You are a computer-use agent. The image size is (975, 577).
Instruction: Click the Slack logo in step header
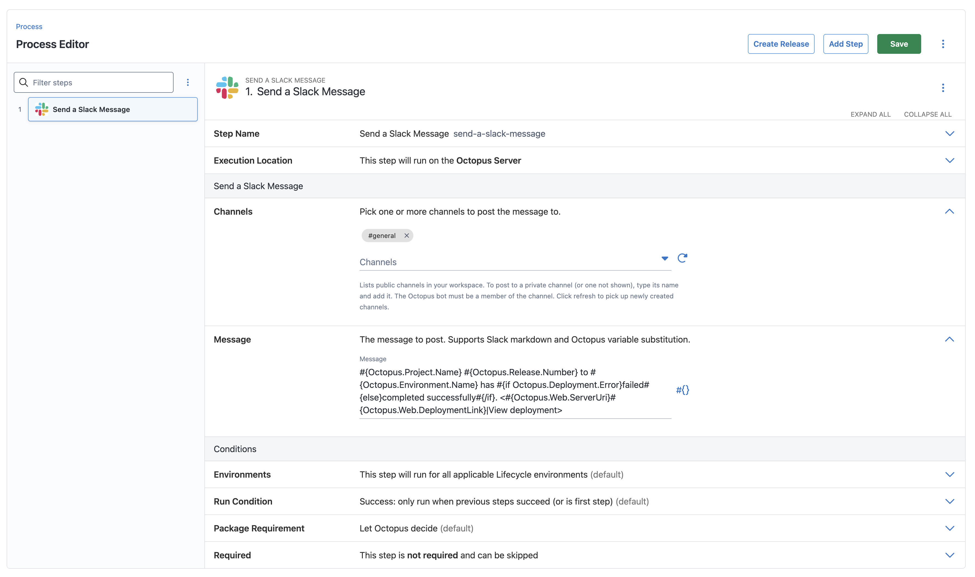tap(227, 88)
